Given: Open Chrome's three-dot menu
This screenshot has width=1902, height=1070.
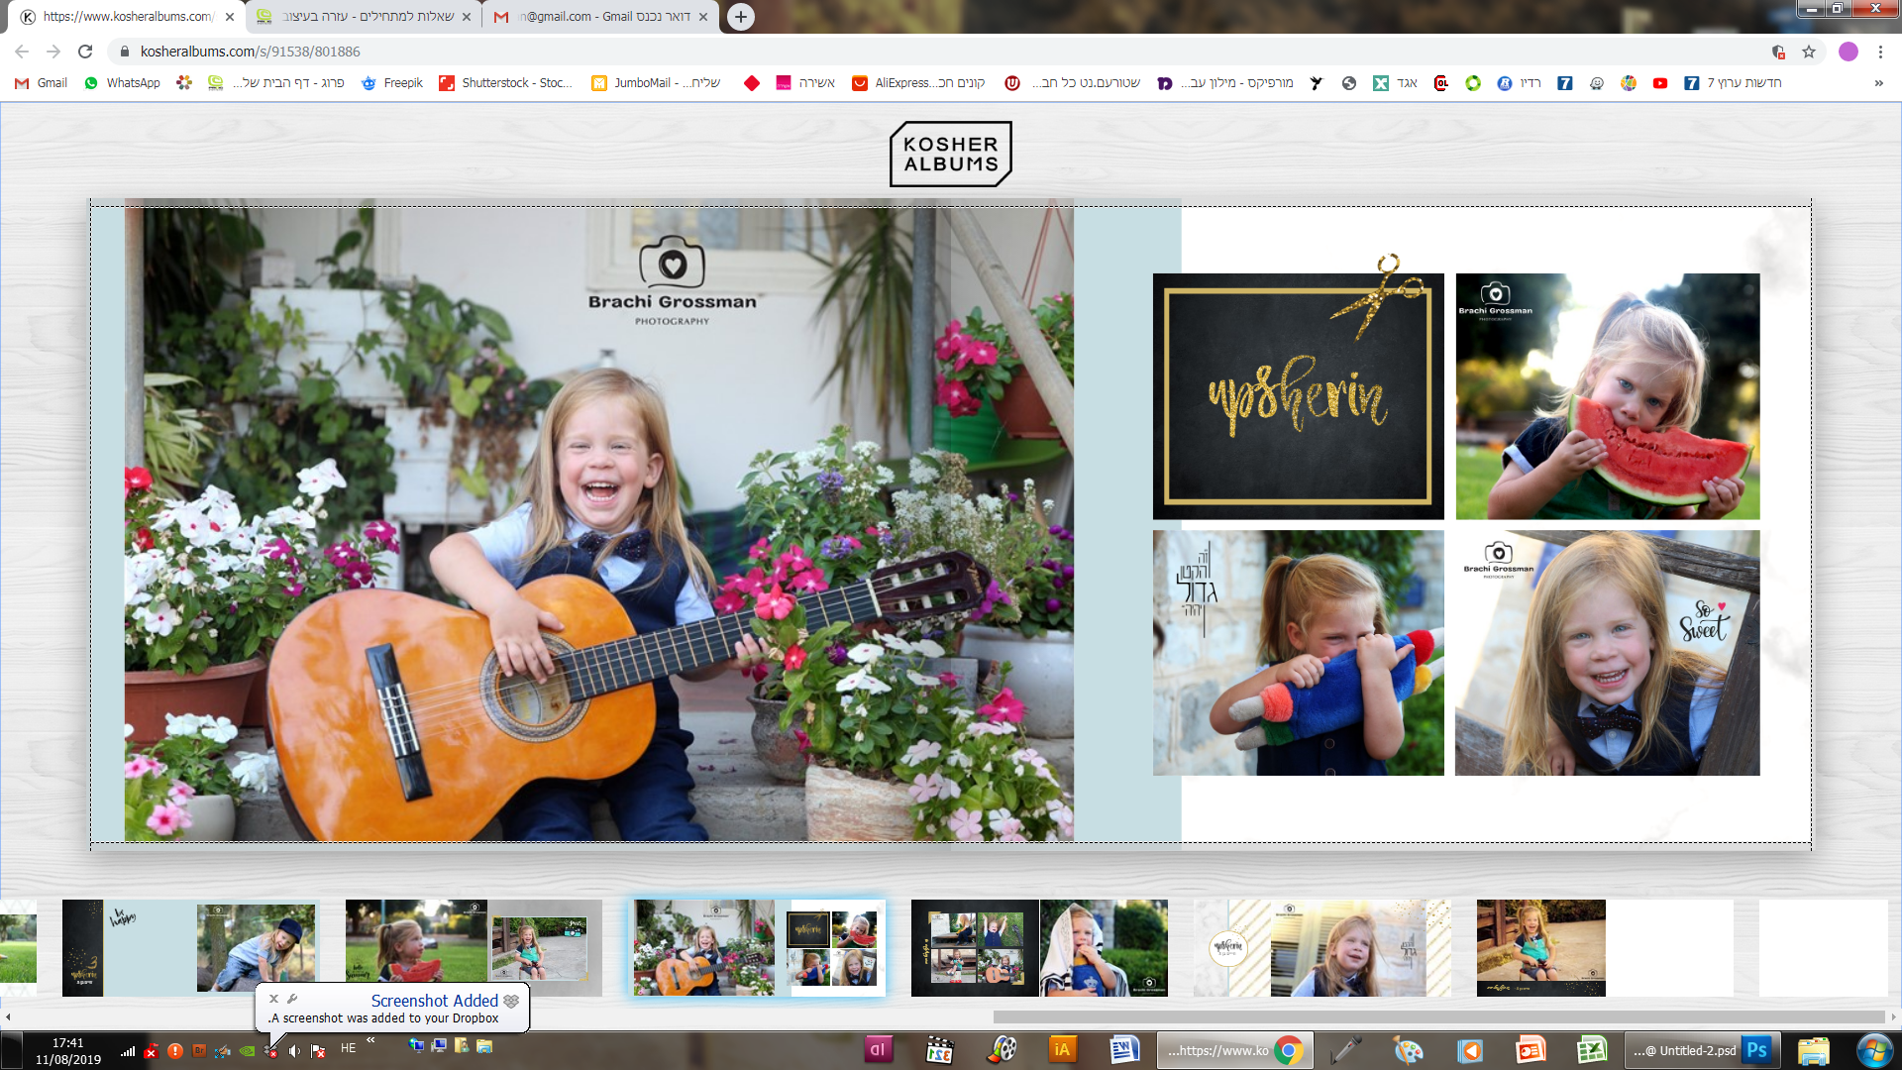Looking at the screenshot, I should (x=1880, y=52).
